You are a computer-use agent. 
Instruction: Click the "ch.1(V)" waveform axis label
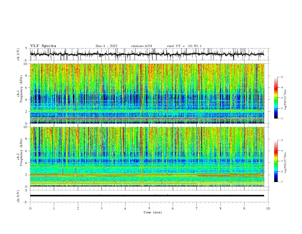click(x=18, y=54)
